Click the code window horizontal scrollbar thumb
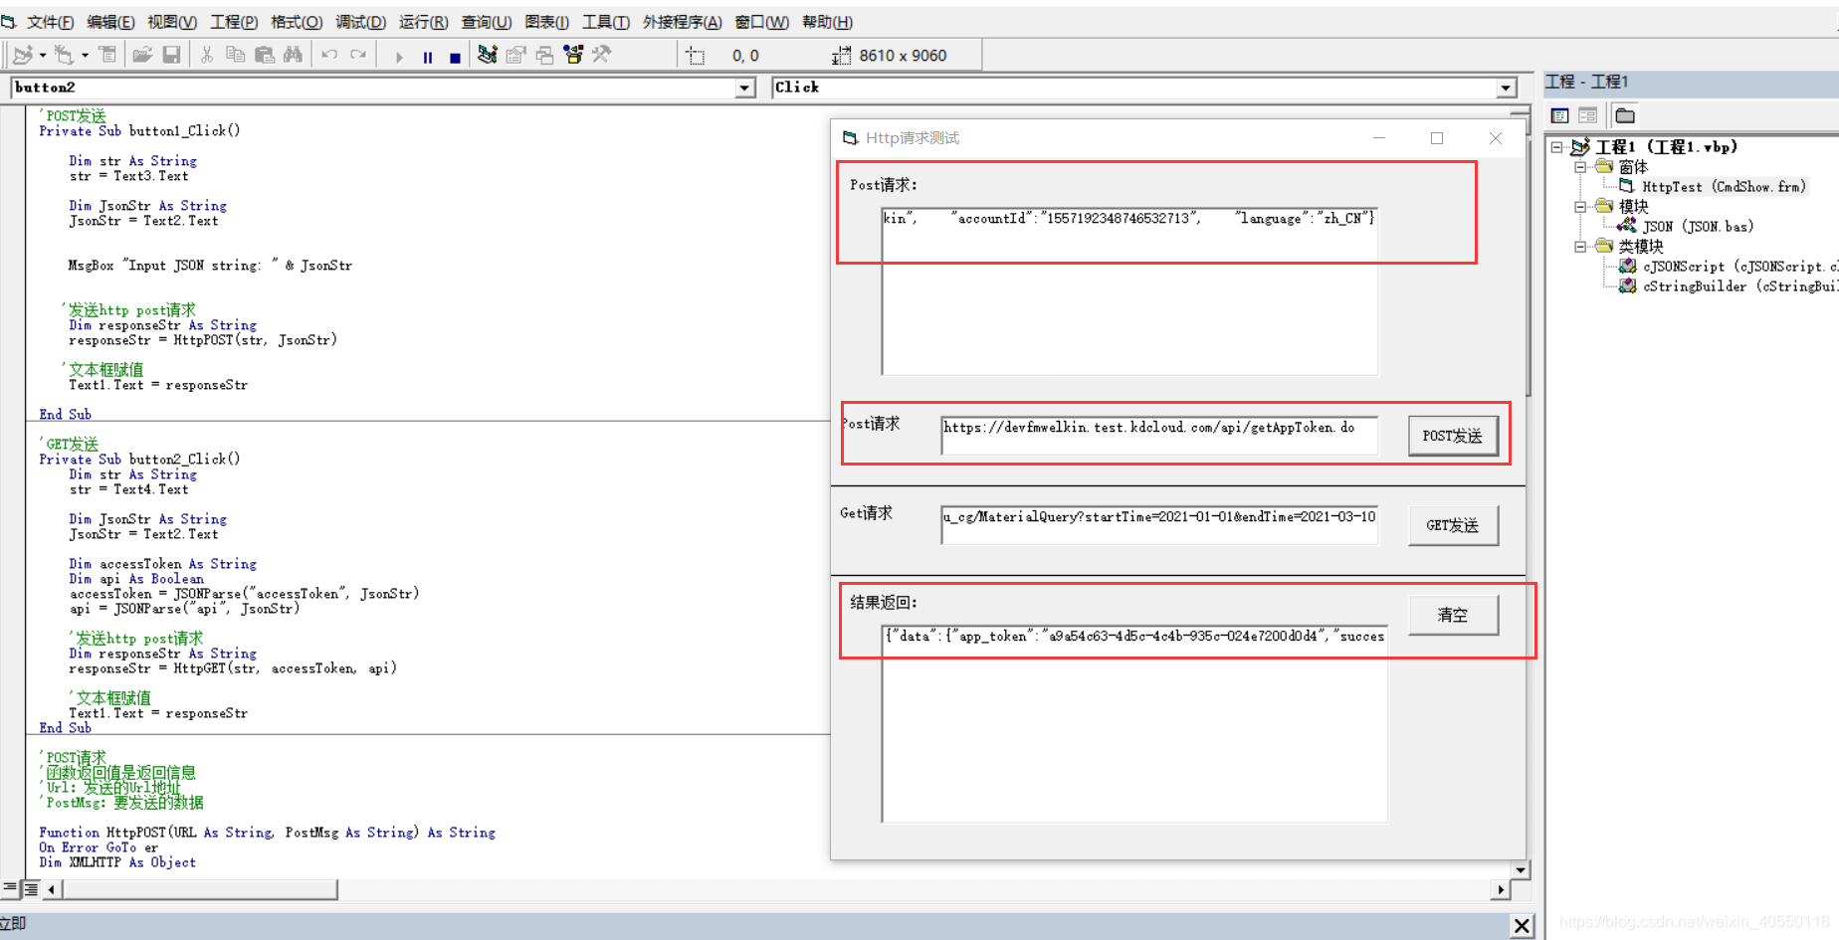 click(x=200, y=889)
